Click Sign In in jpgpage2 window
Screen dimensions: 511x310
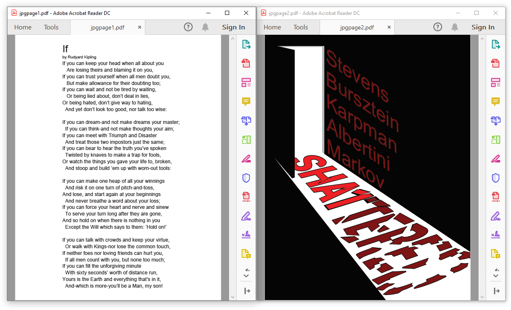coord(483,27)
